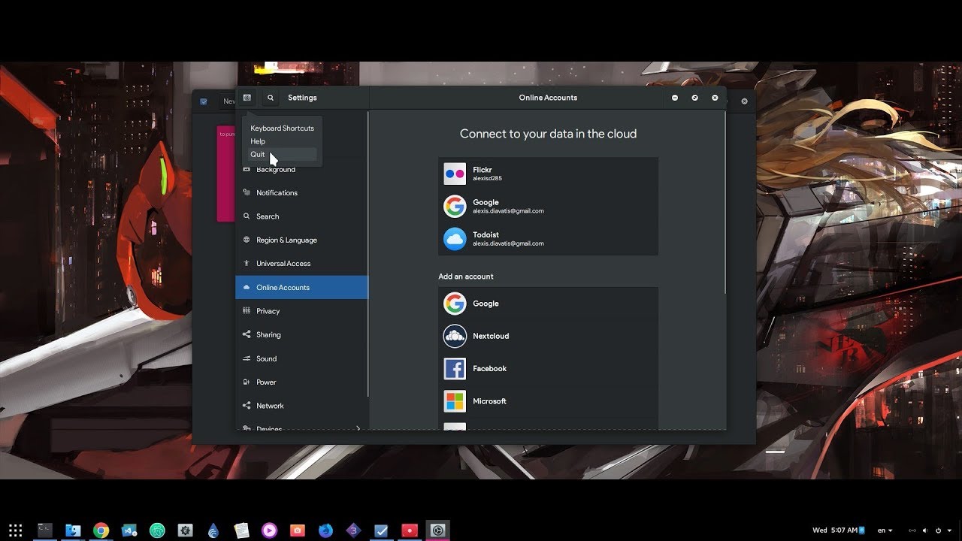
Task: Open the Settings search button
Action: coord(271,98)
